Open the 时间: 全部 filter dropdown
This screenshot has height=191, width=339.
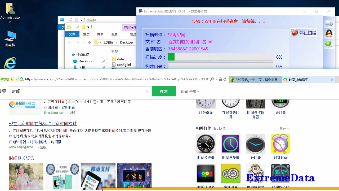190,92
